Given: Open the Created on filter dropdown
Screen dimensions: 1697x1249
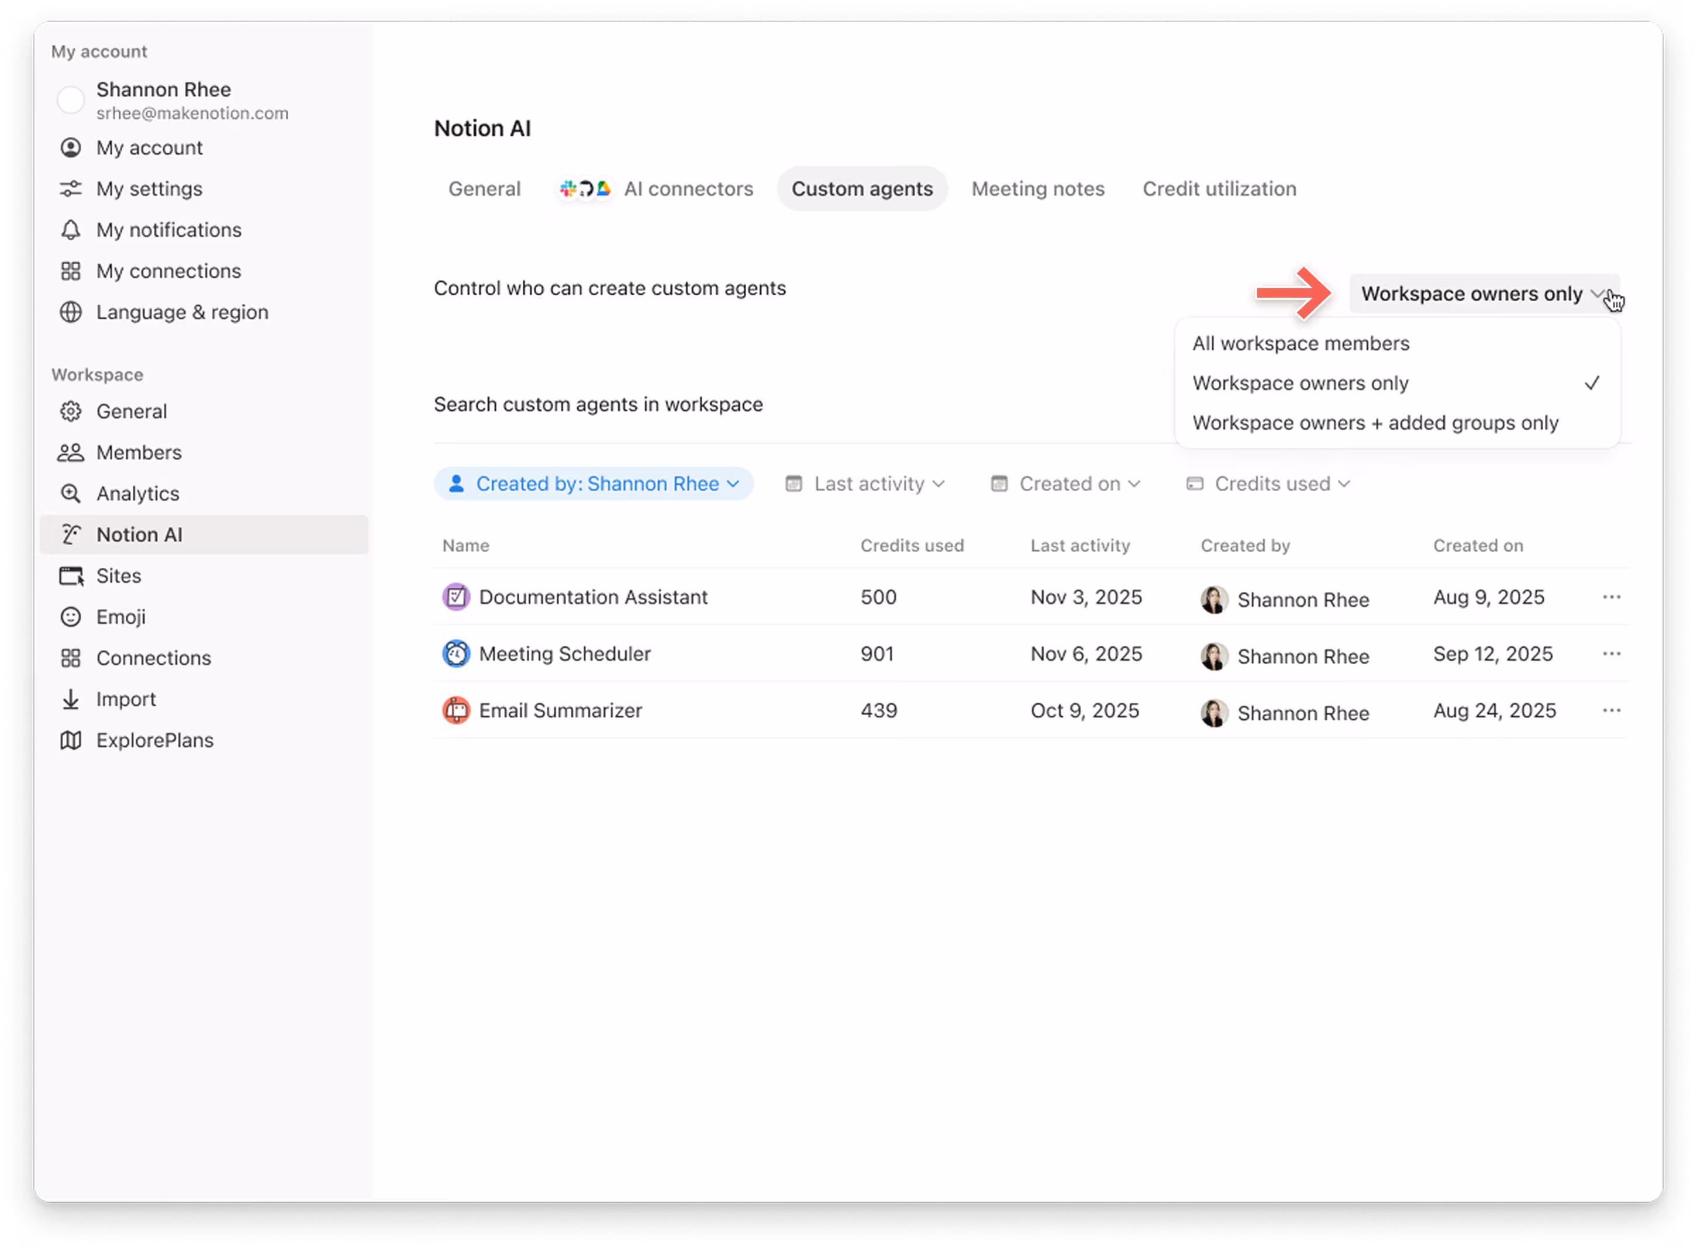Looking at the screenshot, I should tap(1066, 483).
